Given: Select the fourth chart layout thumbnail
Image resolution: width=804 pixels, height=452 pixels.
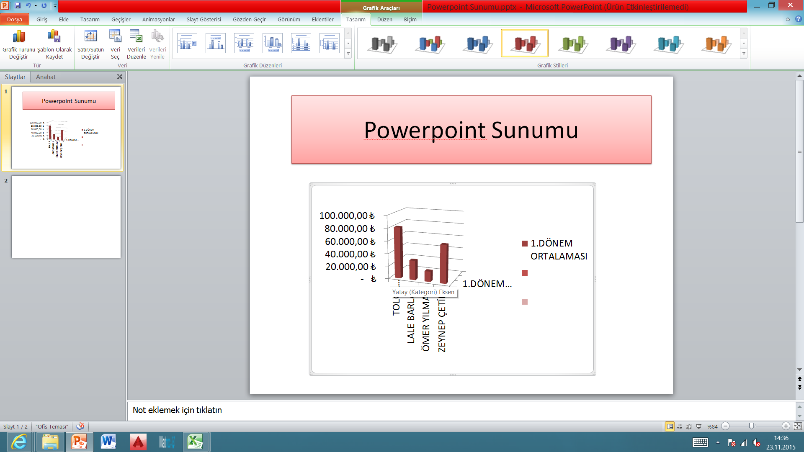Looking at the screenshot, I should (273, 43).
